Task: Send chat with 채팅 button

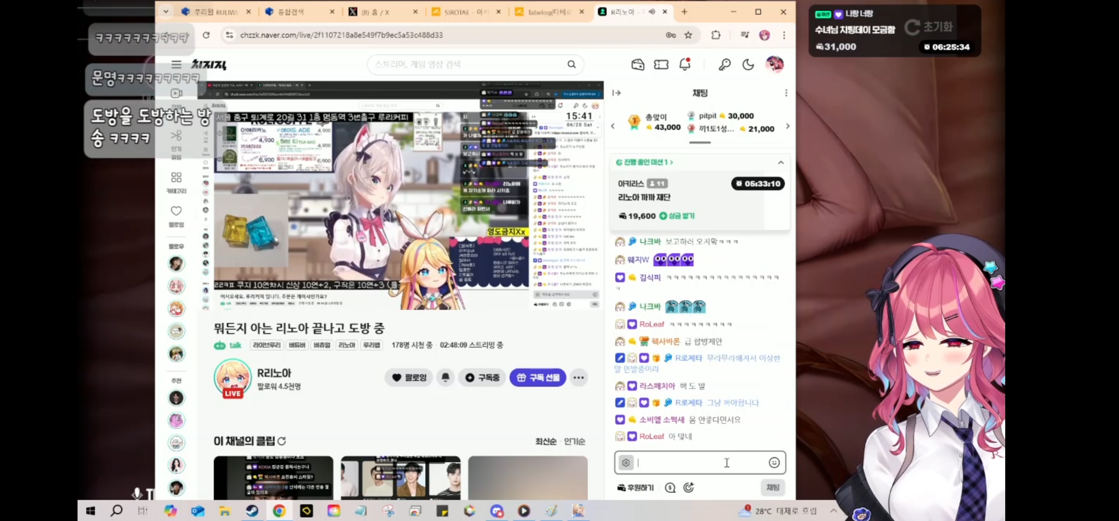Action: click(772, 487)
